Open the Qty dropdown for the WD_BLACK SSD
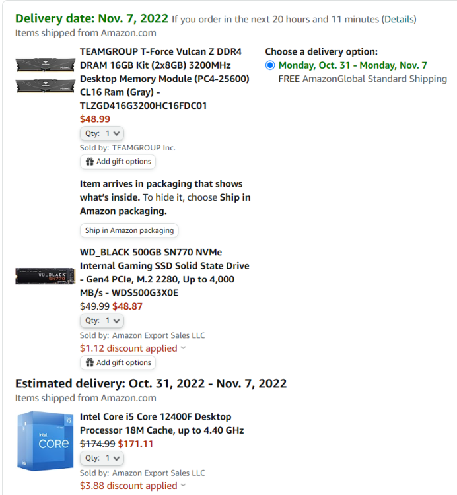Image resolution: width=457 pixels, height=495 pixels. click(x=102, y=321)
